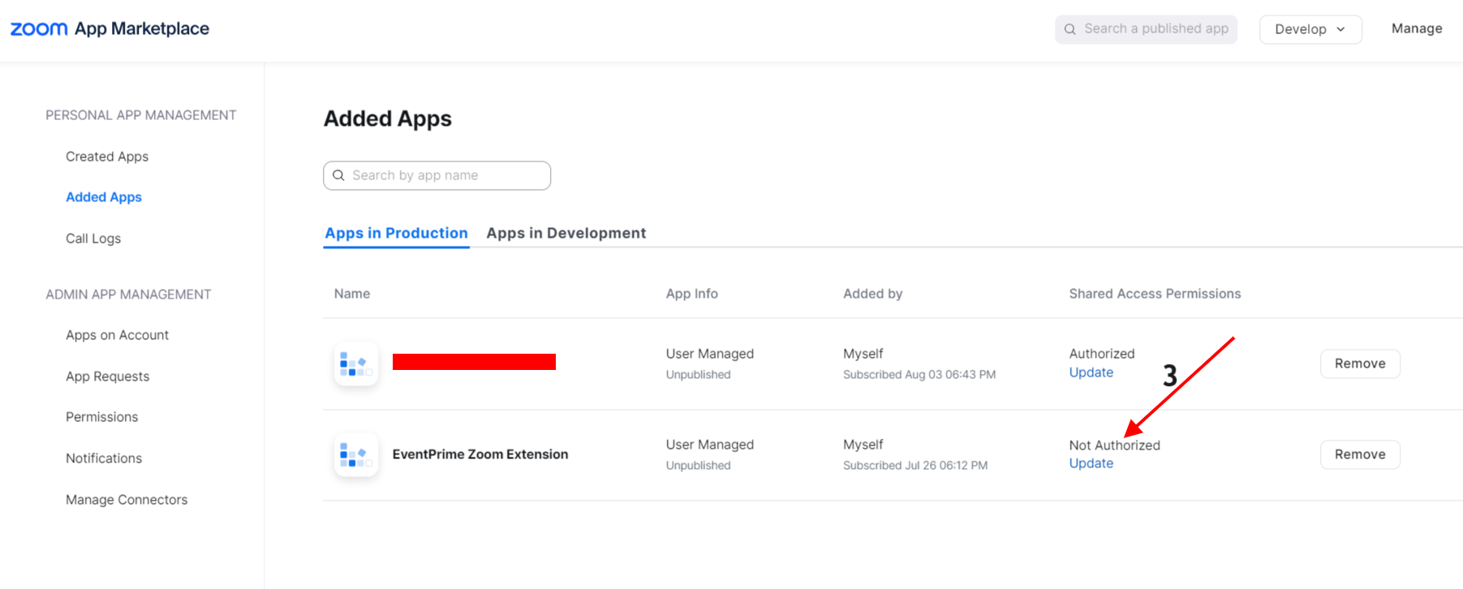Click the Zoom App Marketplace logo
Screen dimensions: 1463x589
pyautogui.click(x=110, y=29)
